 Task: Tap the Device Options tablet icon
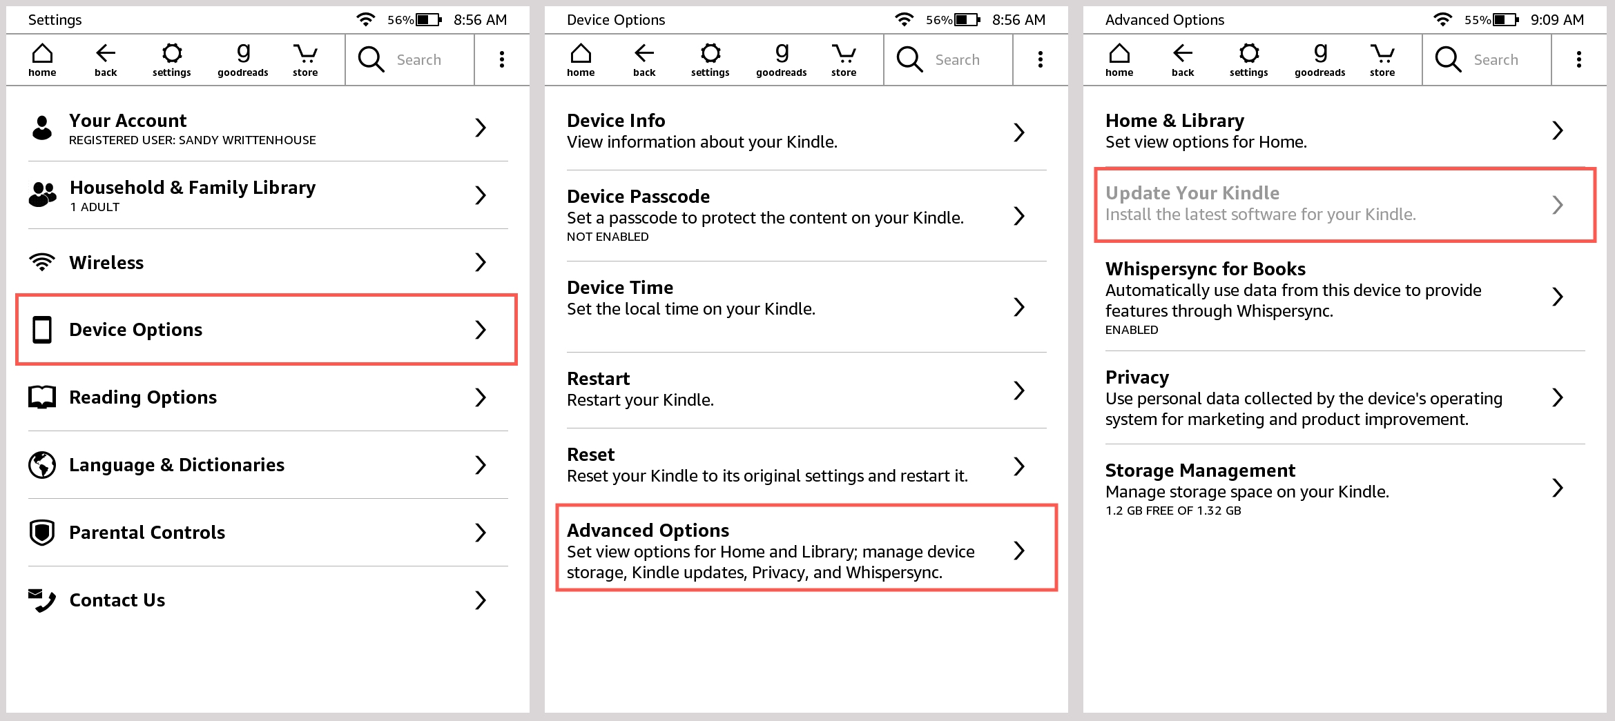[42, 330]
